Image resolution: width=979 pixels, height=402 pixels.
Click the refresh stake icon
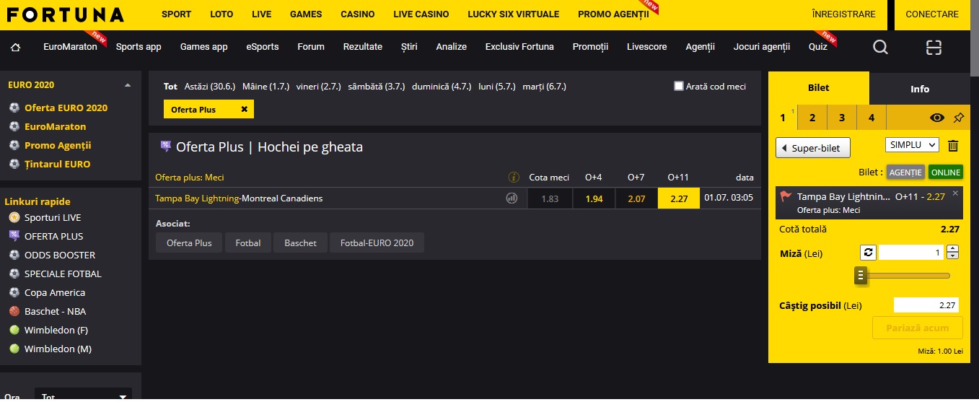click(x=868, y=252)
